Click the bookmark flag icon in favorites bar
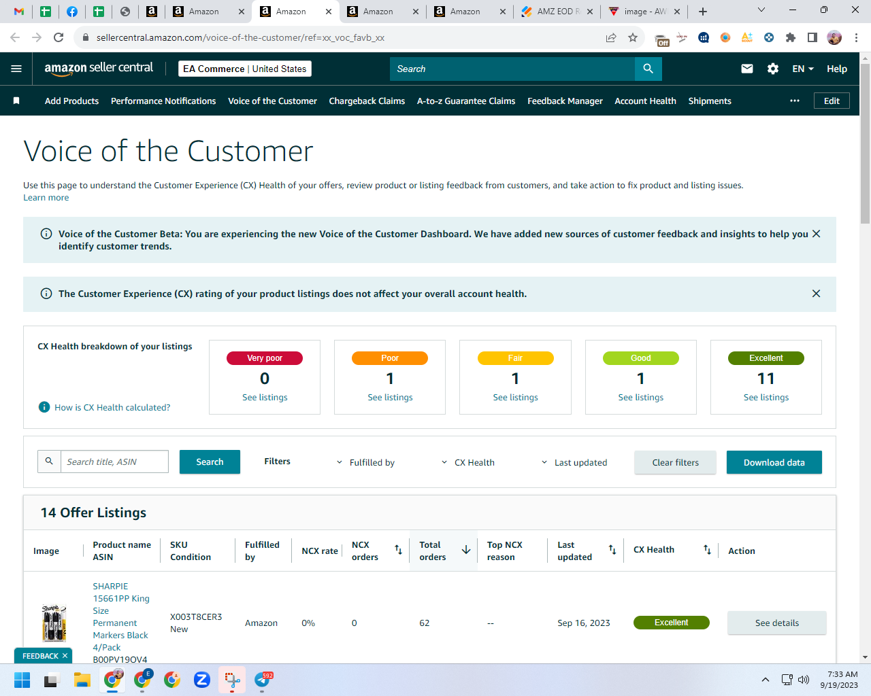The height and width of the screenshot is (696, 871). (x=16, y=101)
